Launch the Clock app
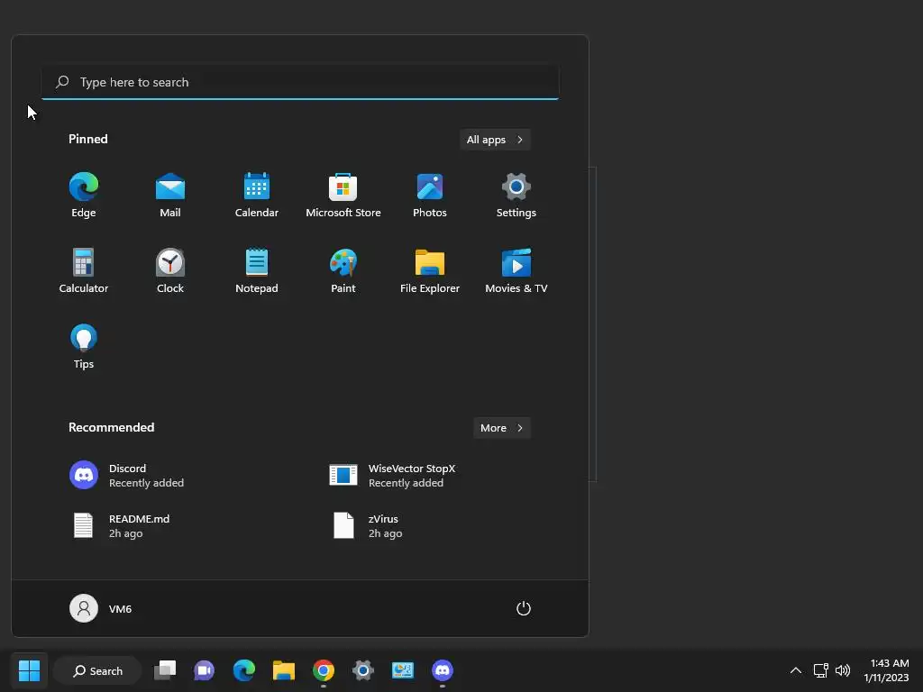Image resolution: width=923 pixels, height=692 pixels. coord(170,271)
